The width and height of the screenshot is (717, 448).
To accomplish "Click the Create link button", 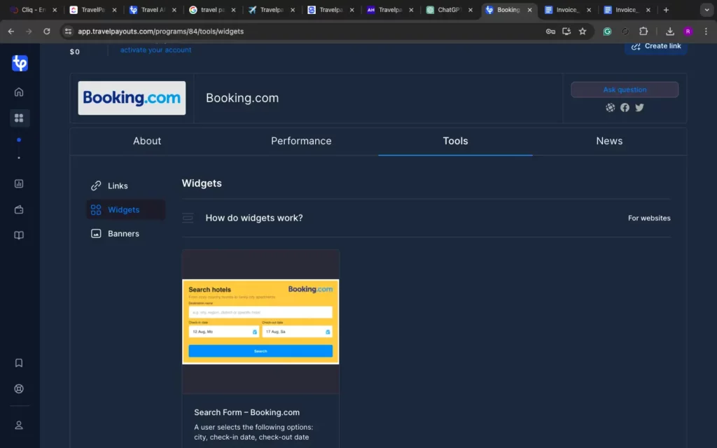I will (655, 46).
